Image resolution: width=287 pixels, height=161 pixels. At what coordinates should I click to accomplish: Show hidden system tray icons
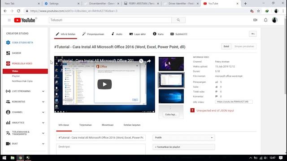(x=251, y=158)
